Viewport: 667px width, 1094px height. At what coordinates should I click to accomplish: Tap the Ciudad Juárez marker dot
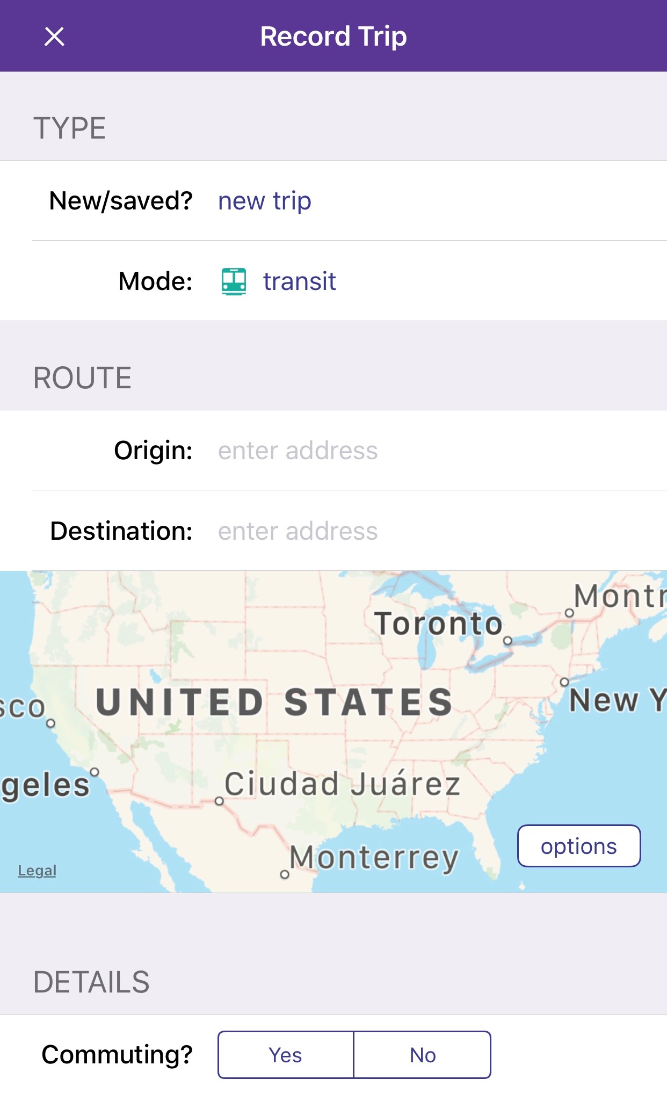(219, 801)
